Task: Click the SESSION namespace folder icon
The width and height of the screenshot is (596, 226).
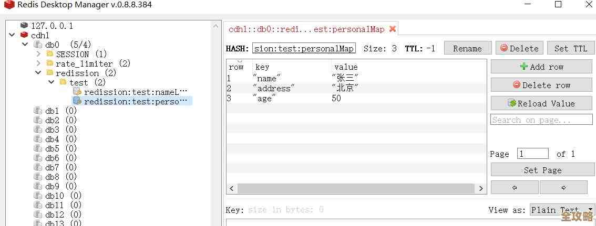Action: click(50, 54)
